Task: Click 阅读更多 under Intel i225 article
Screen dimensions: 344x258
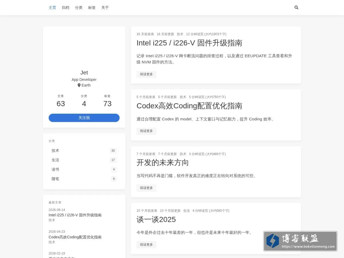Action: coord(146,74)
